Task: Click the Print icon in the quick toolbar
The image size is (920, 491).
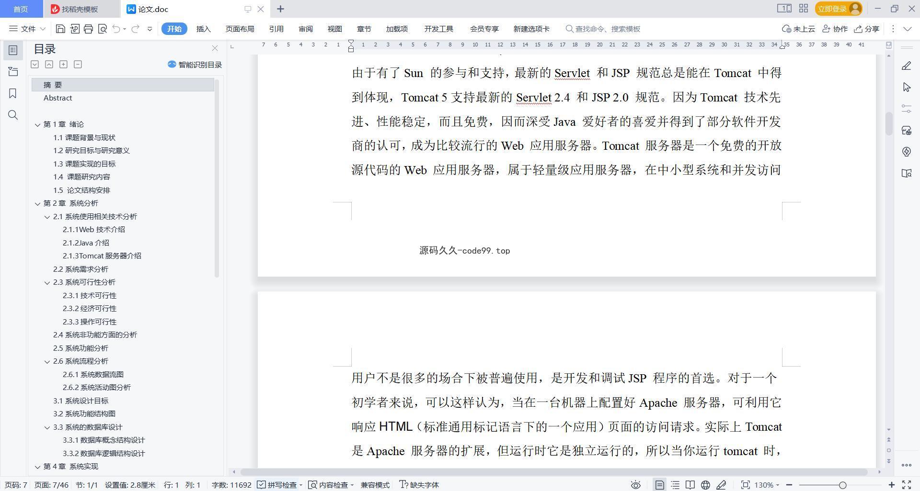Action: tap(88, 29)
